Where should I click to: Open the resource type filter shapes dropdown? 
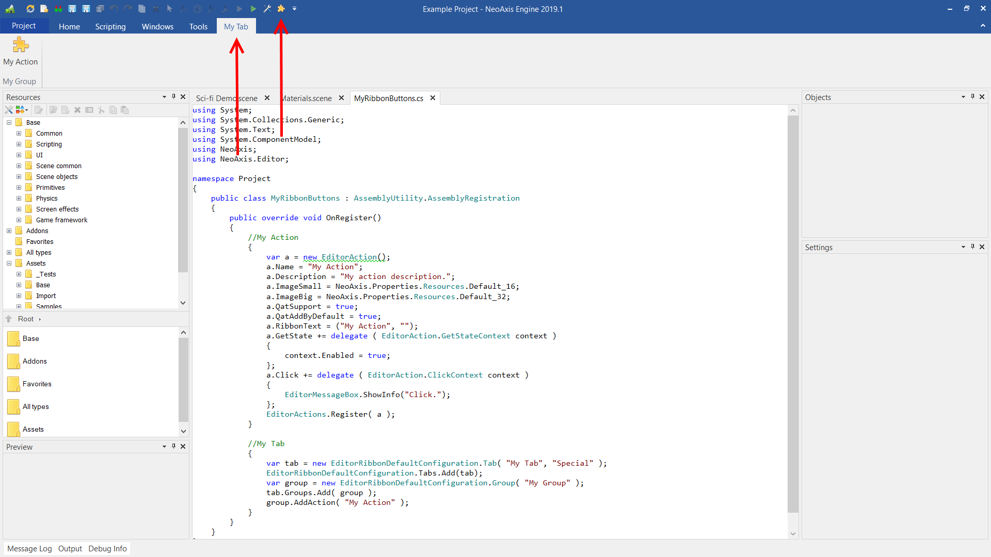pos(22,110)
